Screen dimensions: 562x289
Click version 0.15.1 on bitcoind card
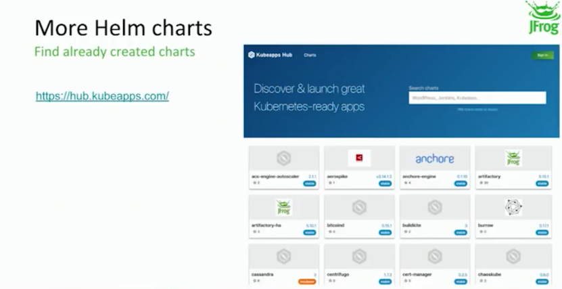click(x=387, y=226)
